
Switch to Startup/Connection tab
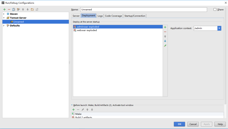tap(135, 16)
